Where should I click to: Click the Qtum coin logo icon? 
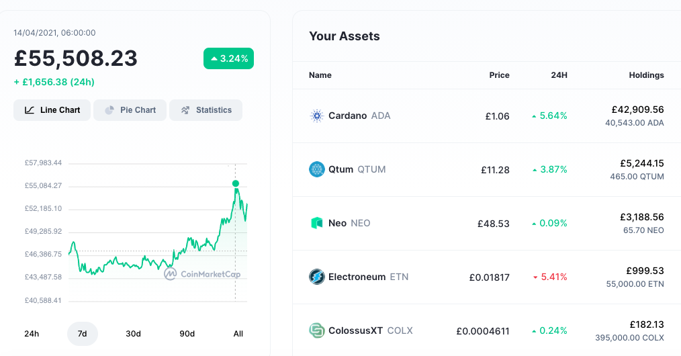click(316, 169)
